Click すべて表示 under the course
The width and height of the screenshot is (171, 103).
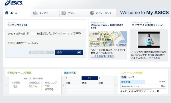(x=109, y=56)
